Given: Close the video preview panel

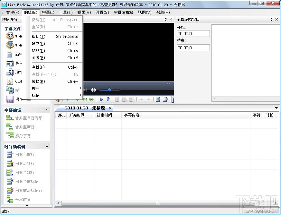Looking at the screenshot, I should pos(171,20).
